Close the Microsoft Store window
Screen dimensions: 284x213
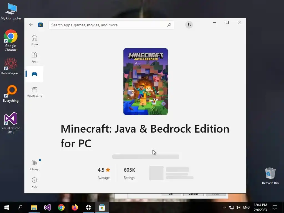coord(240,22)
